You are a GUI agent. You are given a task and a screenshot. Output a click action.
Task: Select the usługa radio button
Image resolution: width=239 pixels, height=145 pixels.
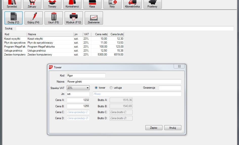point(111,88)
